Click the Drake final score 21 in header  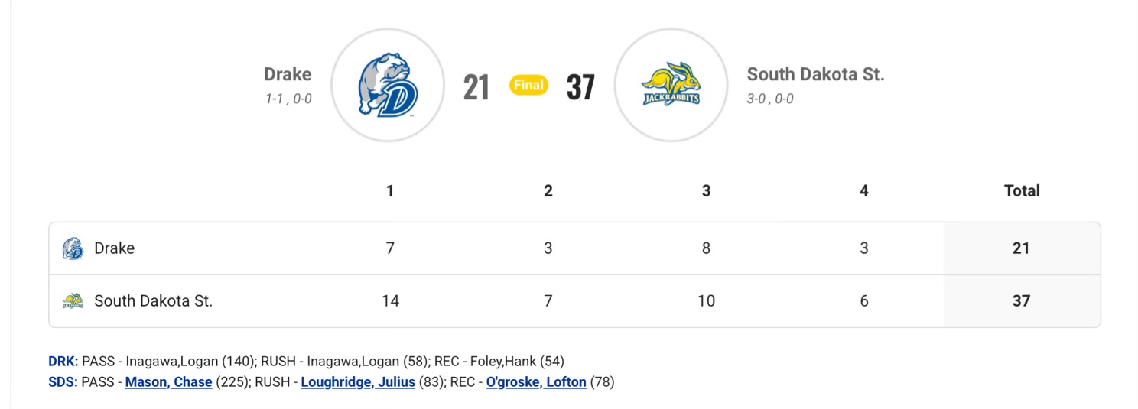476,86
